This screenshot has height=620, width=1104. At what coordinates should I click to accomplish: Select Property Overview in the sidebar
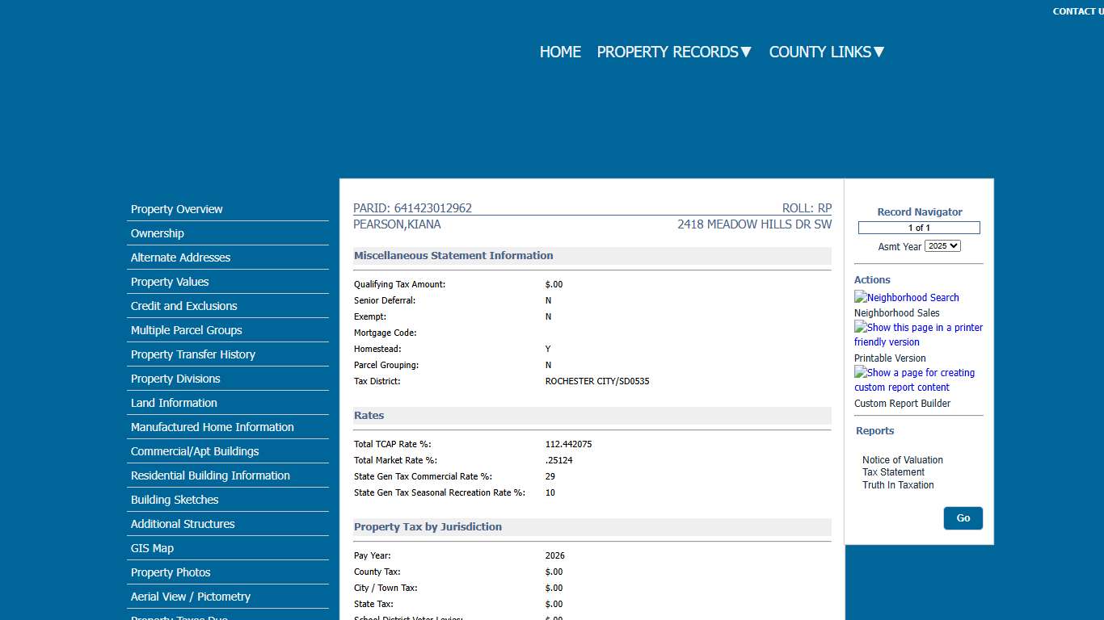pyautogui.click(x=176, y=209)
